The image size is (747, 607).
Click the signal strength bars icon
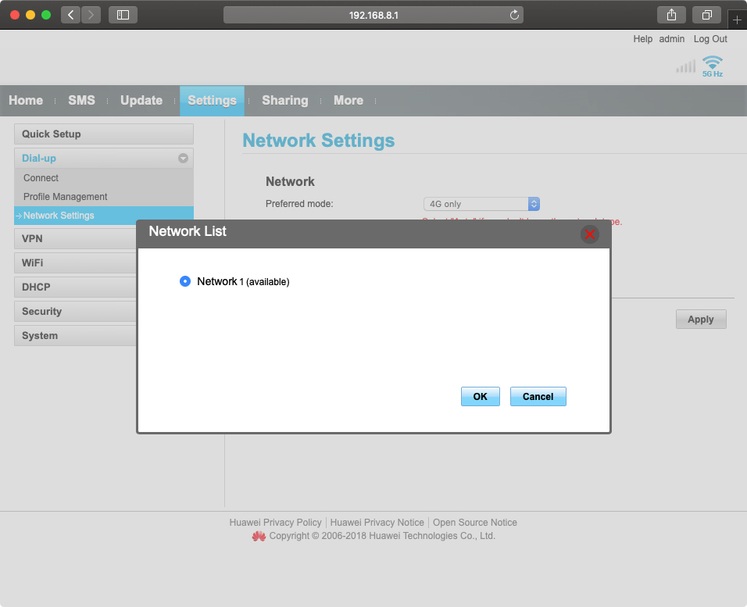(x=685, y=67)
